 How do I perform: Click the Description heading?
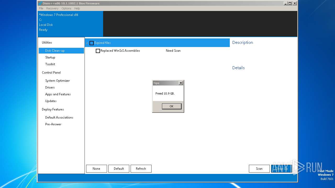[x=243, y=43]
